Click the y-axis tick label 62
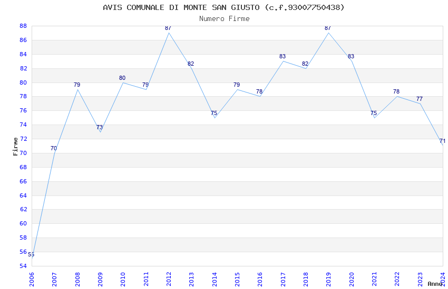The image size is (448, 289). (x=23, y=209)
